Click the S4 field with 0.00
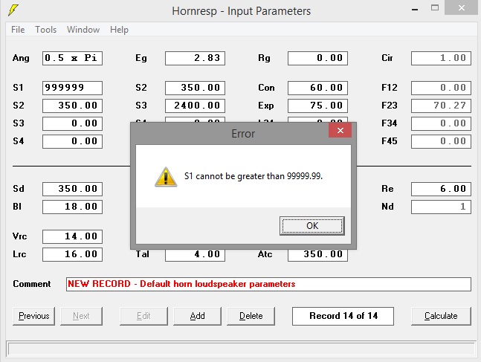This screenshot has width=481, height=362. click(72, 141)
